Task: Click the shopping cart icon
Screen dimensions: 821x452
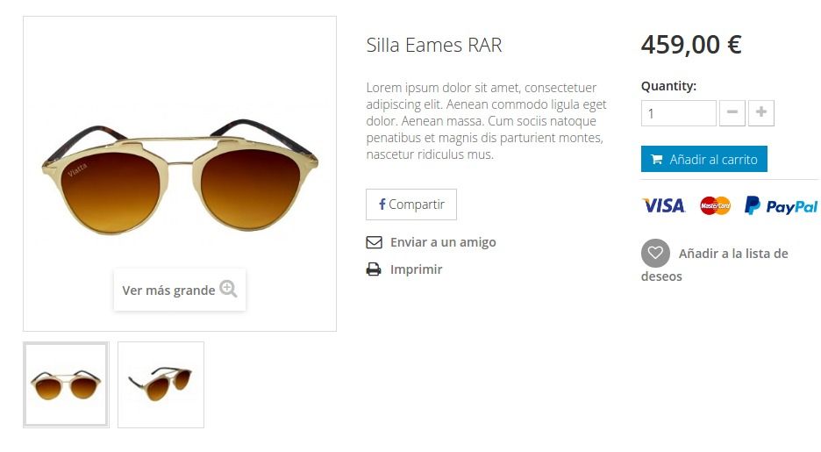Action: click(657, 159)
